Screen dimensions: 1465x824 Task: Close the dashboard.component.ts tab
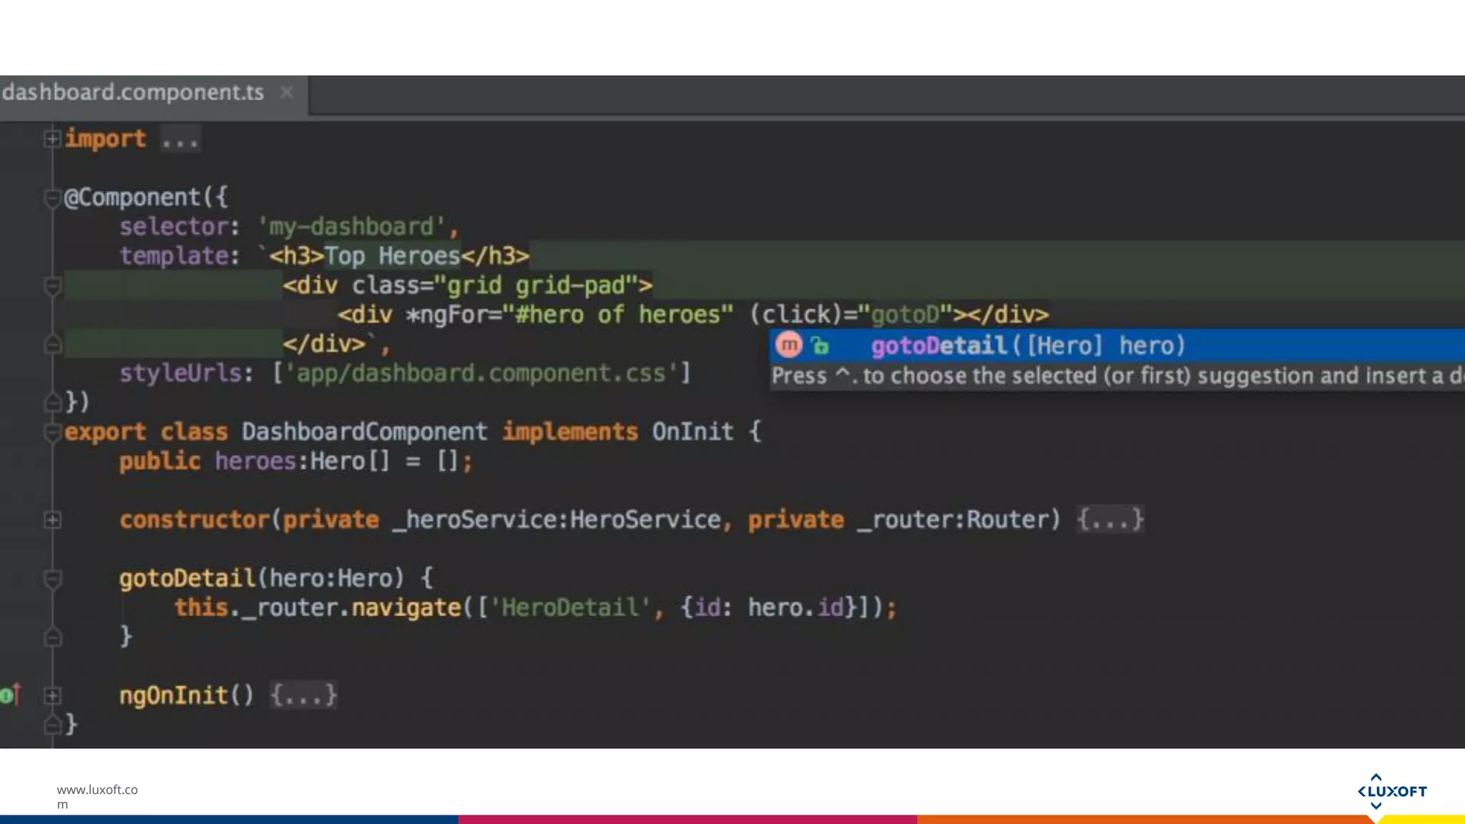click(x=287, y=92)
